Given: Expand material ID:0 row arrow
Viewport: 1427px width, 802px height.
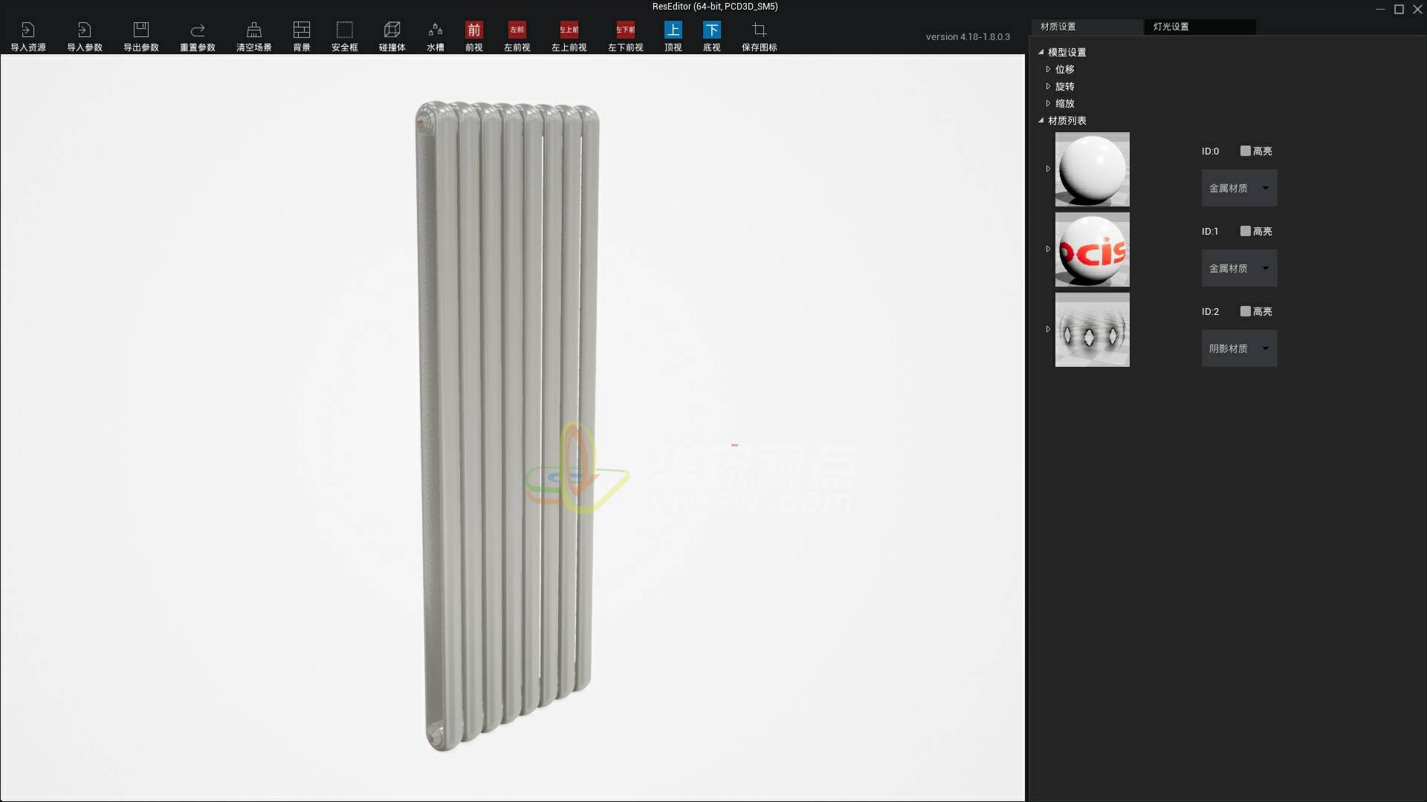Looking at the screenshot, I should [1048, 169].
